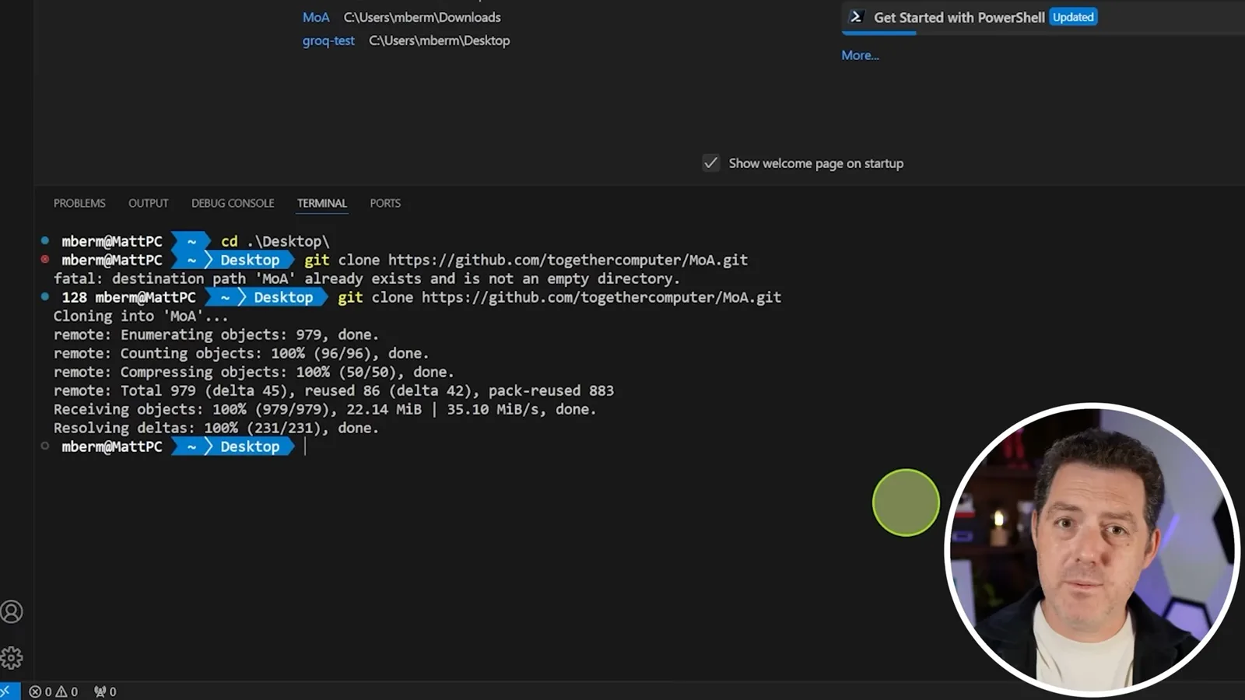Click the "Cloning into 'MoA'..." line
This screenshot has width=1245, height=700.
pos(141,316)
